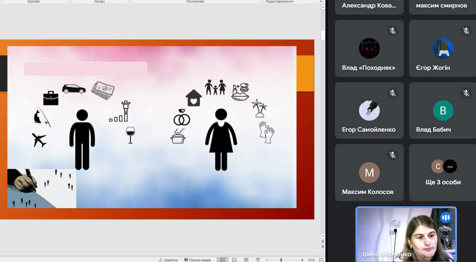476x262 pixels.
Task: Select the wine glass icon
Action: (x=131, y=135)
